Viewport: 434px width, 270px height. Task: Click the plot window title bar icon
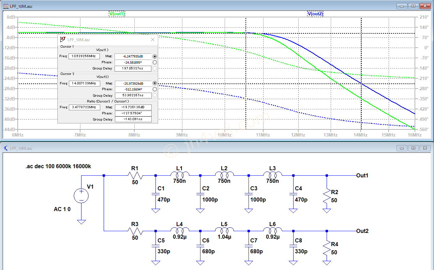tap(5, 6)
